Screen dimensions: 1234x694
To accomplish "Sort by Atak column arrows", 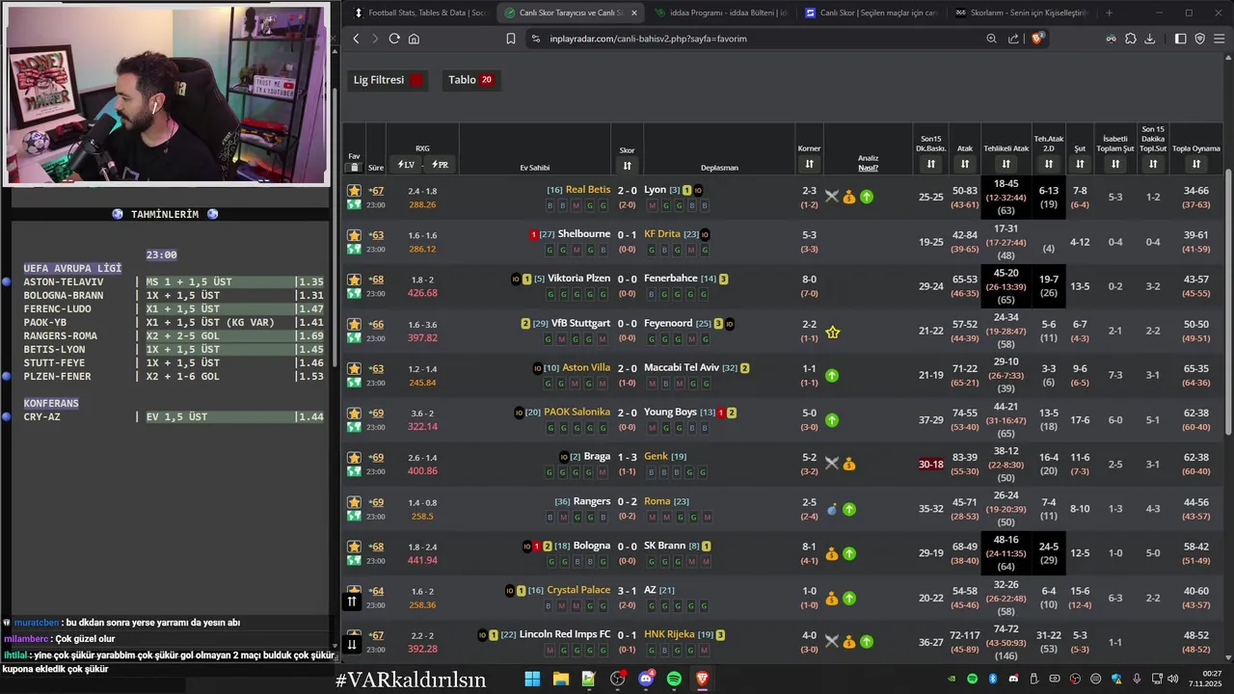I will click(x=964, y=165).
